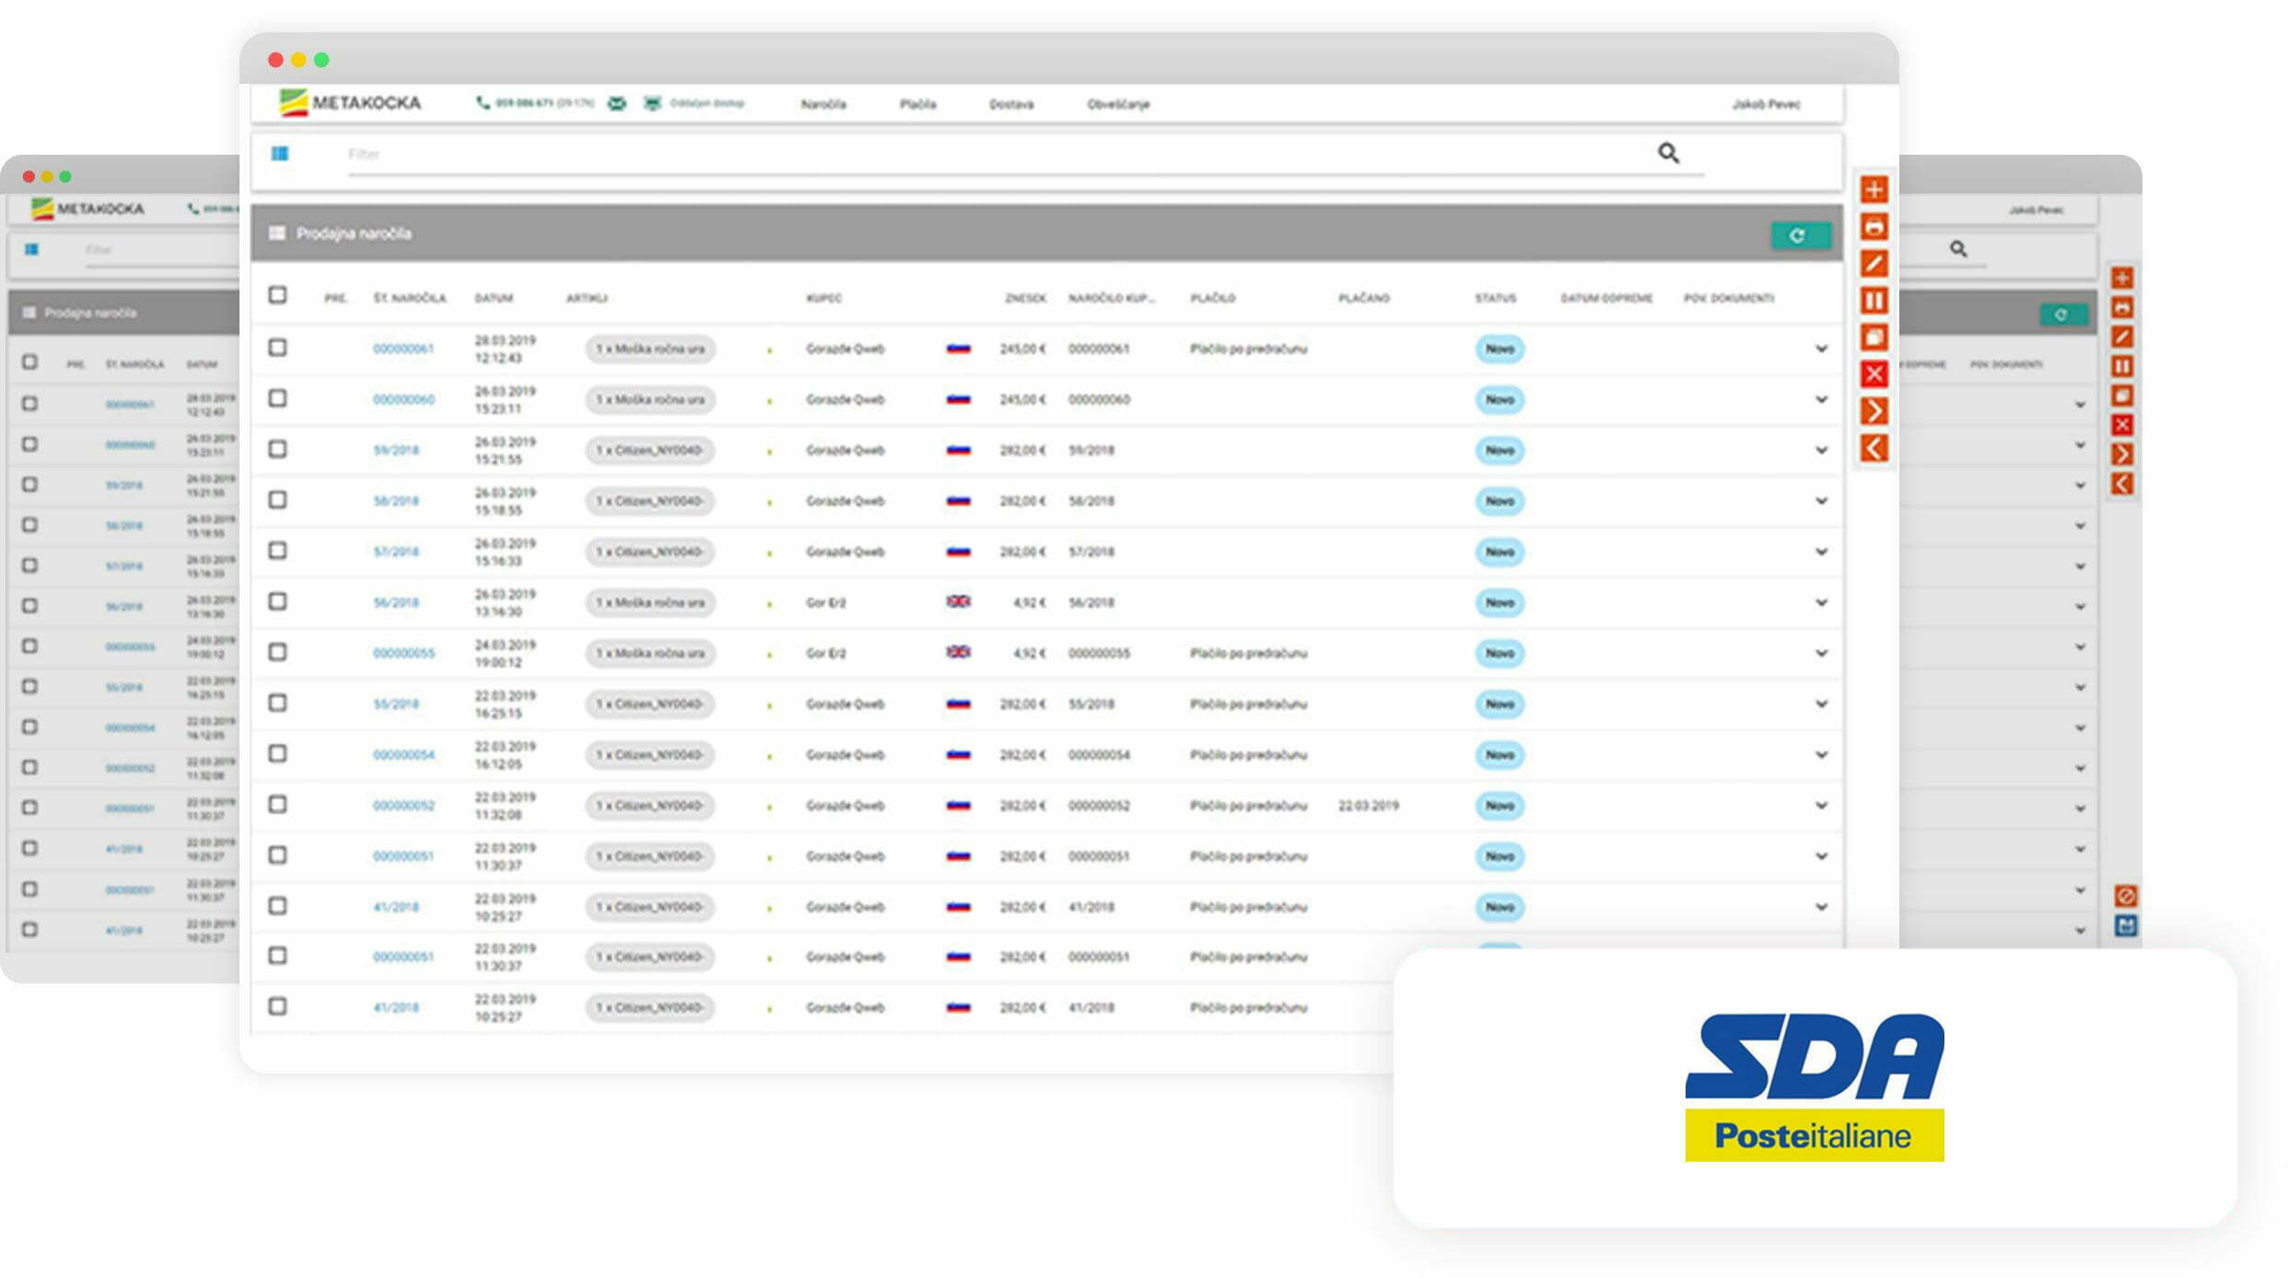This screenshot has width=2288, height=1278.
Task: Sort by the STATUS column header
Action: click(x=1495, y=298)
